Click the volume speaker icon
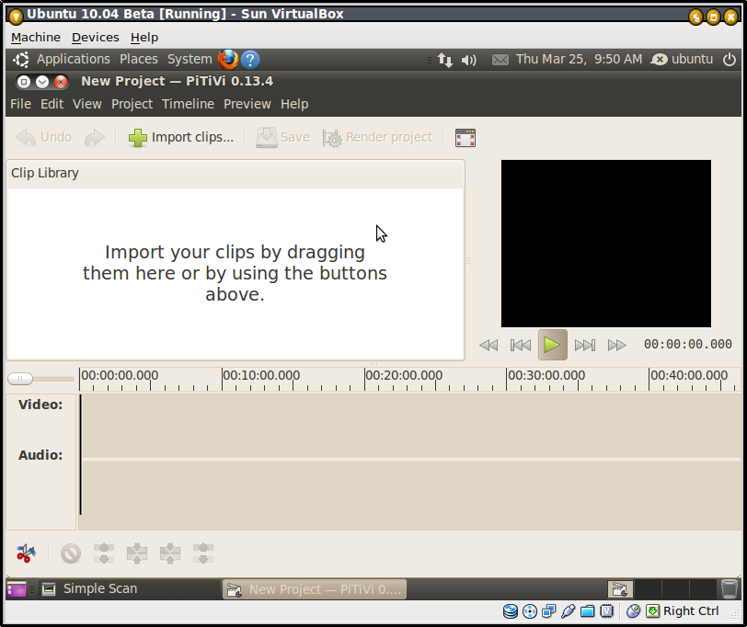Image resolution: width=747 pixels, height=627 pixels. (469, 60)
